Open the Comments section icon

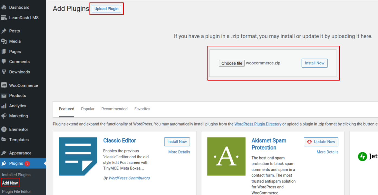click(x=4, y=62)
